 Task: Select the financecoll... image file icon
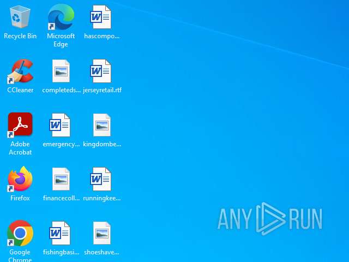tap(61, 179)
